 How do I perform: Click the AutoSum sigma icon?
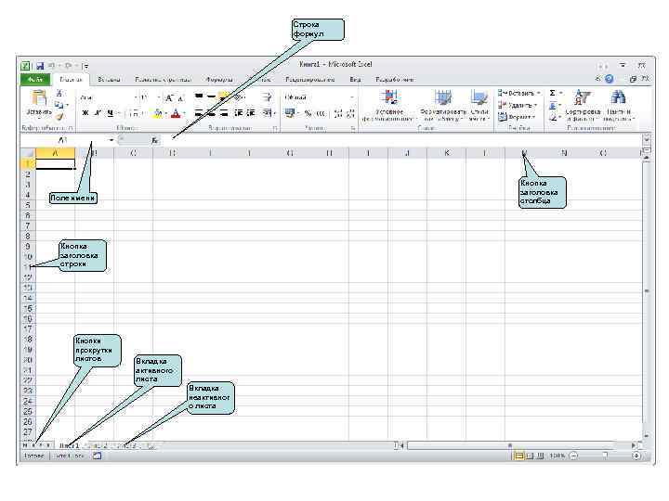pyautogui.click(x=553, y=93)
